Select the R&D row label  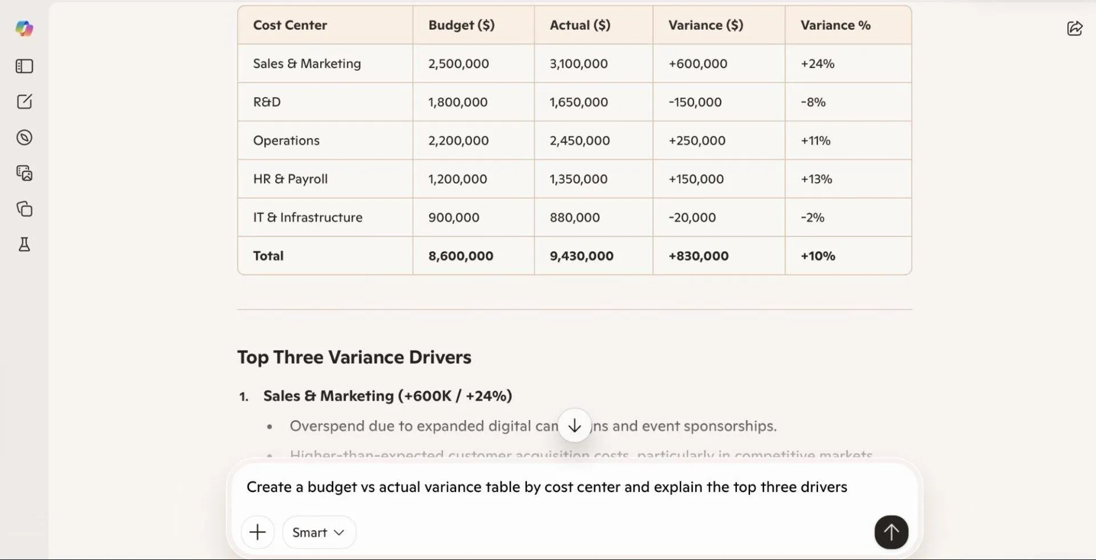coord(267,102)
